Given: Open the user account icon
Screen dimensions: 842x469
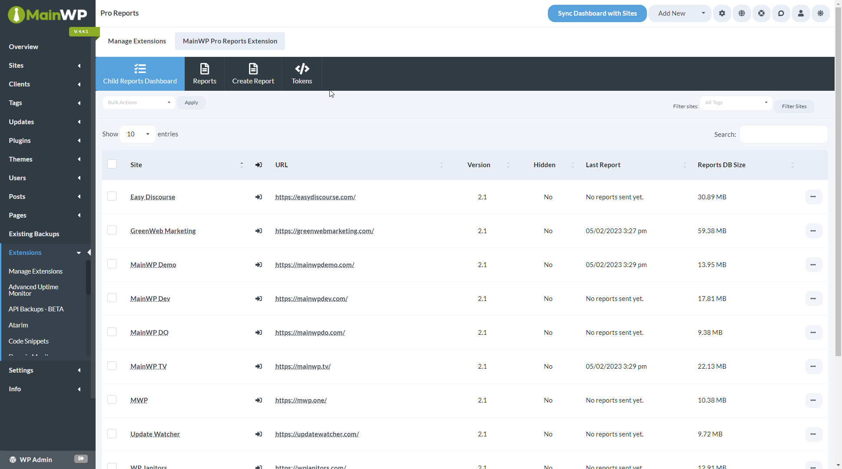Looking at the screenshot, I should (x=801, y=13).
